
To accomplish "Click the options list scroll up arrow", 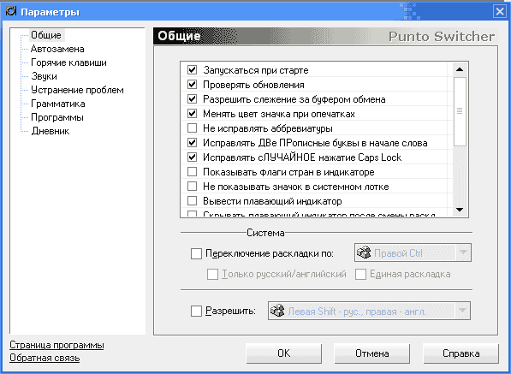I will click(460, 69).
